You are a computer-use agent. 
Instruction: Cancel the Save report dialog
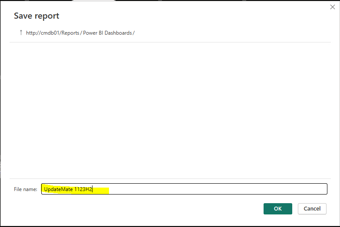click(312, 209)
